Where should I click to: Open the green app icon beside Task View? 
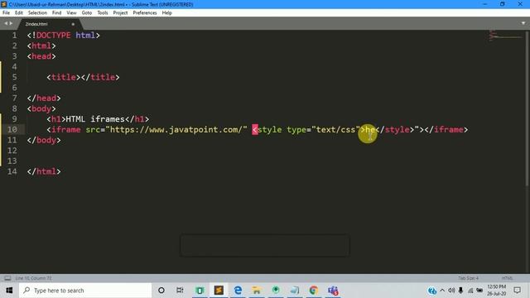pos(200,291)
